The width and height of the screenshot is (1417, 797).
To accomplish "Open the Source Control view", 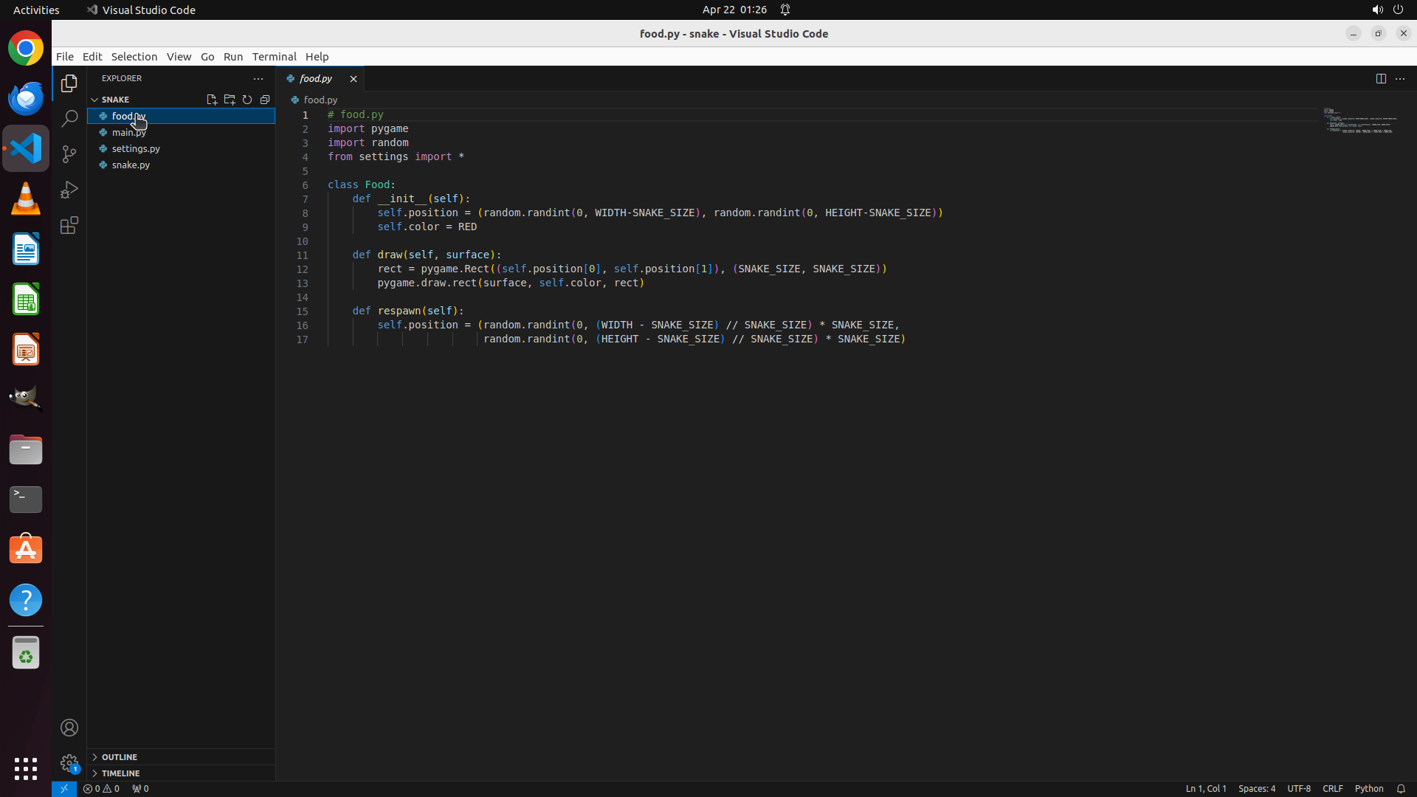I will pos(69,154).
